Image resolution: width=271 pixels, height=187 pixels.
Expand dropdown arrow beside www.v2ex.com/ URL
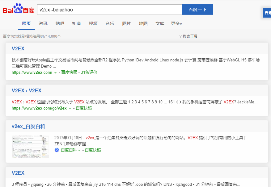pyautogui.click(x=55, y=73)
